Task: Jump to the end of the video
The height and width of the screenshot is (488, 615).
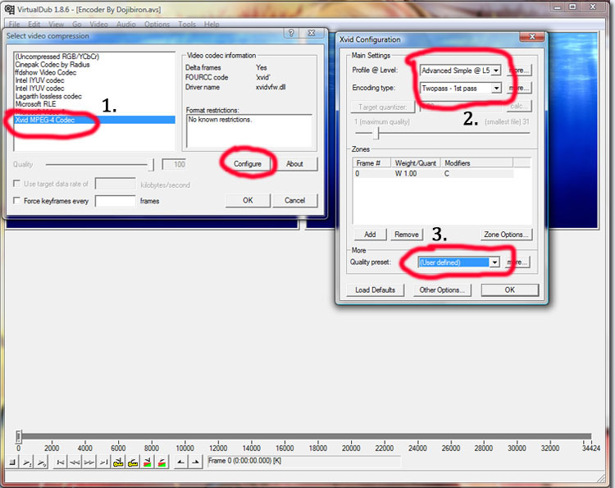Action: (103, 462)
